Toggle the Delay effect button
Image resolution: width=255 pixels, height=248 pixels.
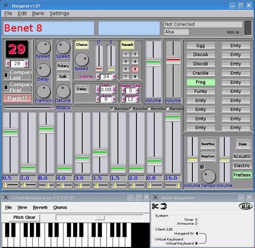81,89
